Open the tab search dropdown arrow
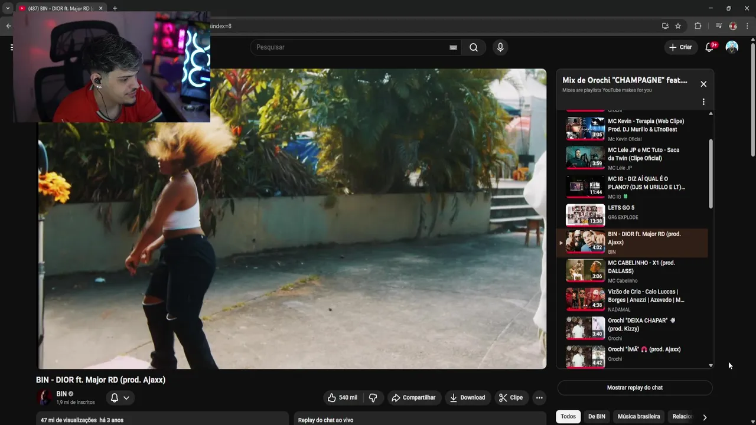 coord(8,8)
